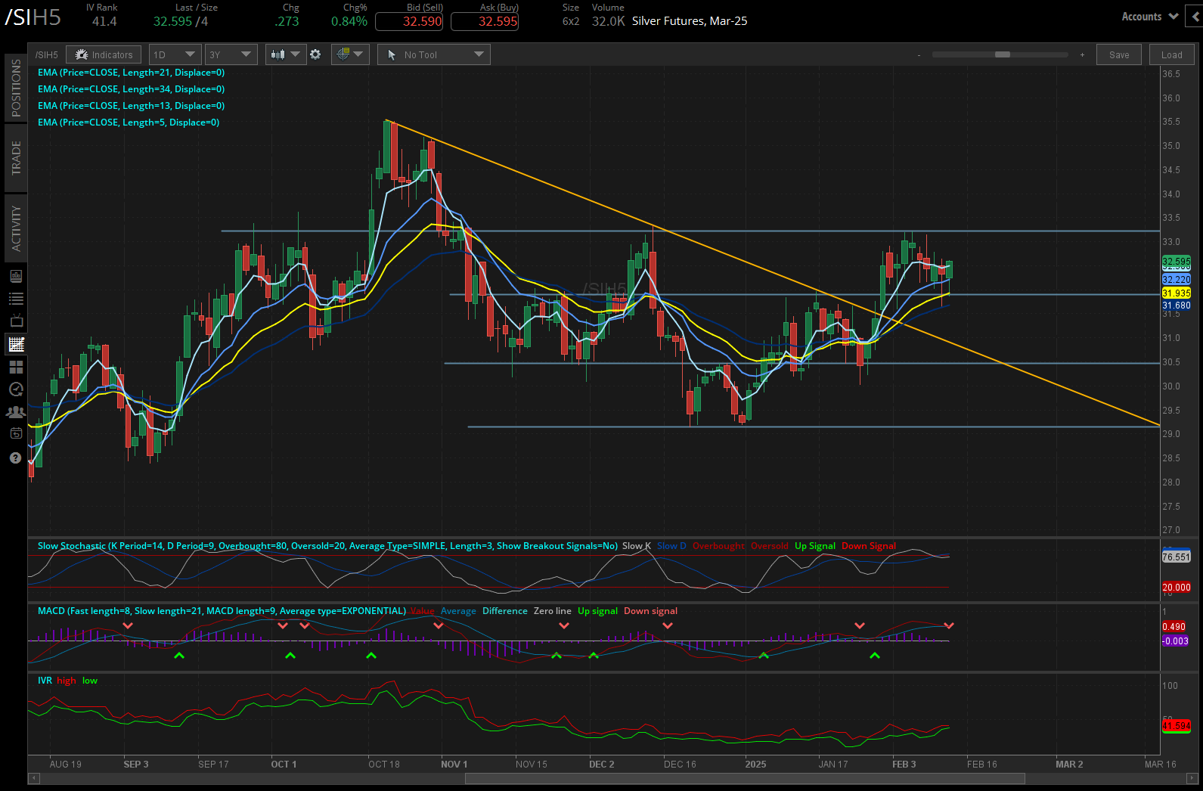Click the 31.680 EMA price bubble
This screenshot has height=791, width=1203.
1177,306
